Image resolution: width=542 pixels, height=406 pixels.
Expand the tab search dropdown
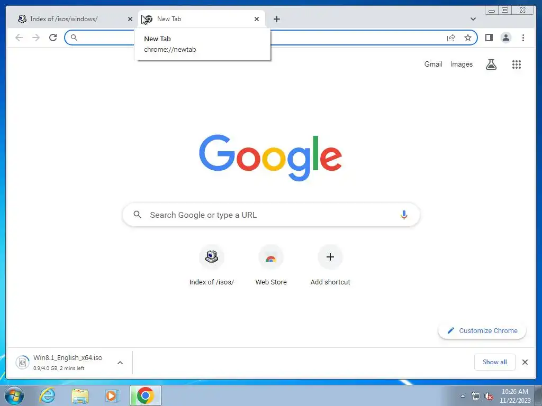pos(473,19)
